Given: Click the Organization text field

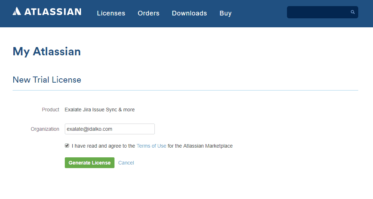Looking at the screenshot, I should [110, 129].
